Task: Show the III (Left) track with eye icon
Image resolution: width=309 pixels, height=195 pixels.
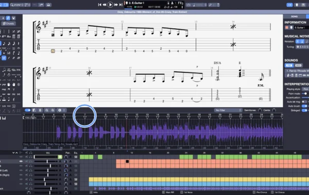Action: 21,170
